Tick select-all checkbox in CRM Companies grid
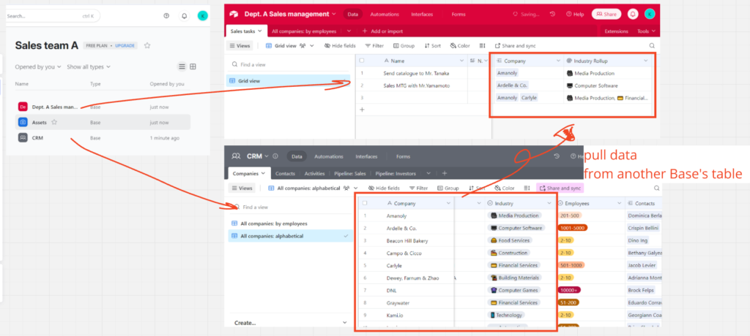The height and width of the screenshot is (336, 750). point(365,203)
